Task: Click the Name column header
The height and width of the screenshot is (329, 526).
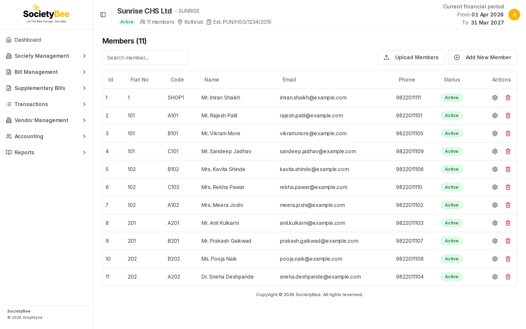Action: pyautogui.click(x=211, y=80)
